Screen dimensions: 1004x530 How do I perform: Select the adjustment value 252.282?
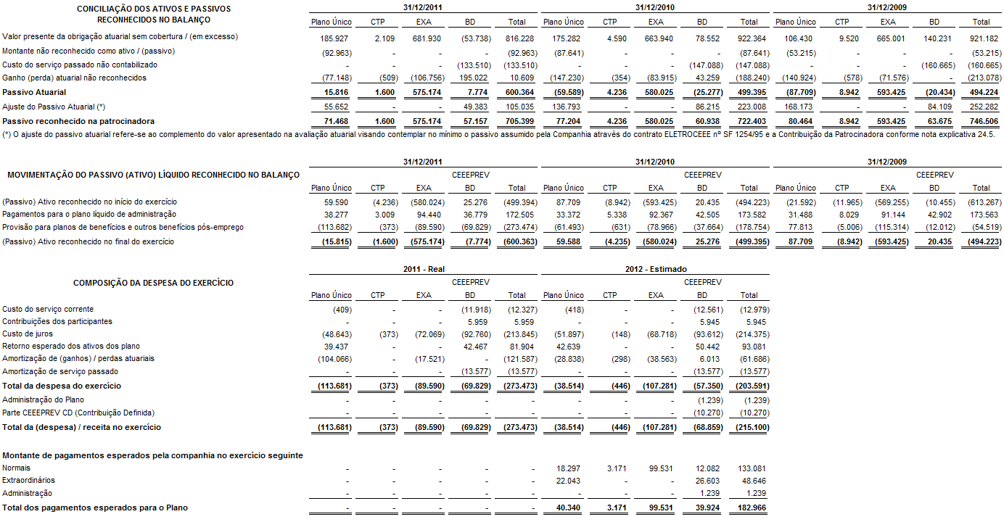(x=984, y=107)
